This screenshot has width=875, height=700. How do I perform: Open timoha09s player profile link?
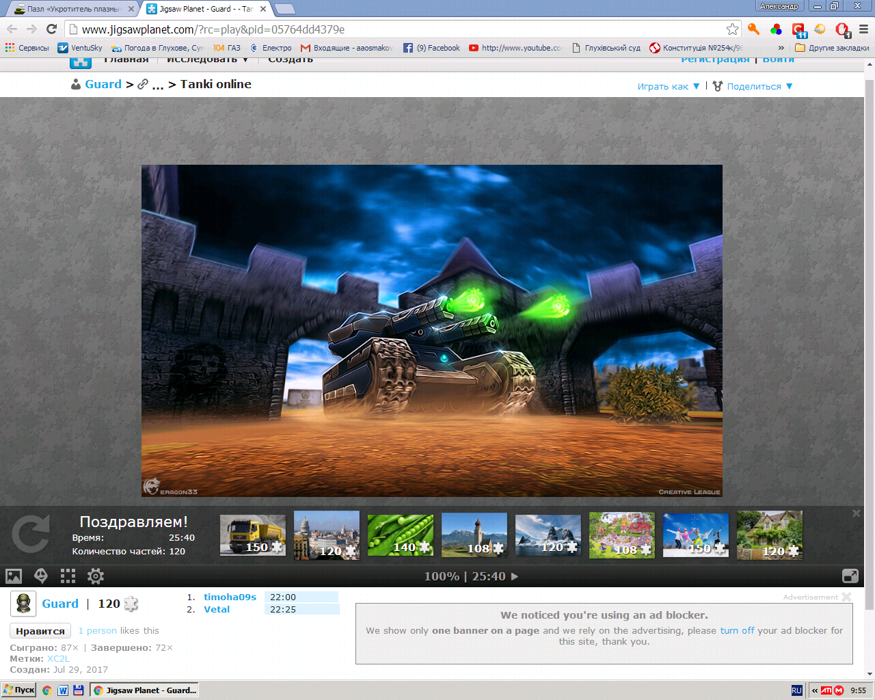230,597
